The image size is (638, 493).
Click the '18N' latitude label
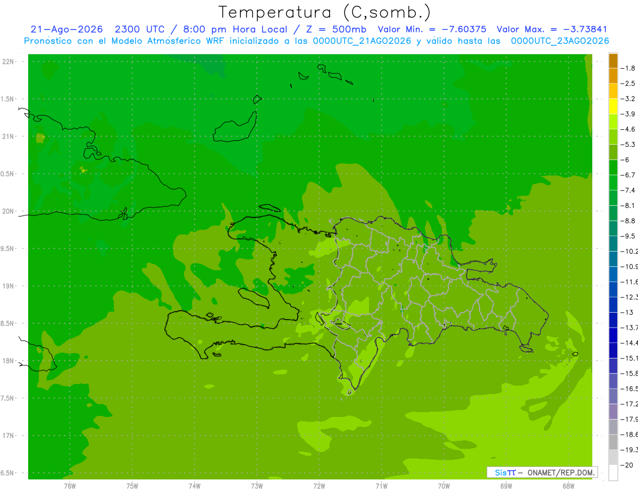click(9, 361)
